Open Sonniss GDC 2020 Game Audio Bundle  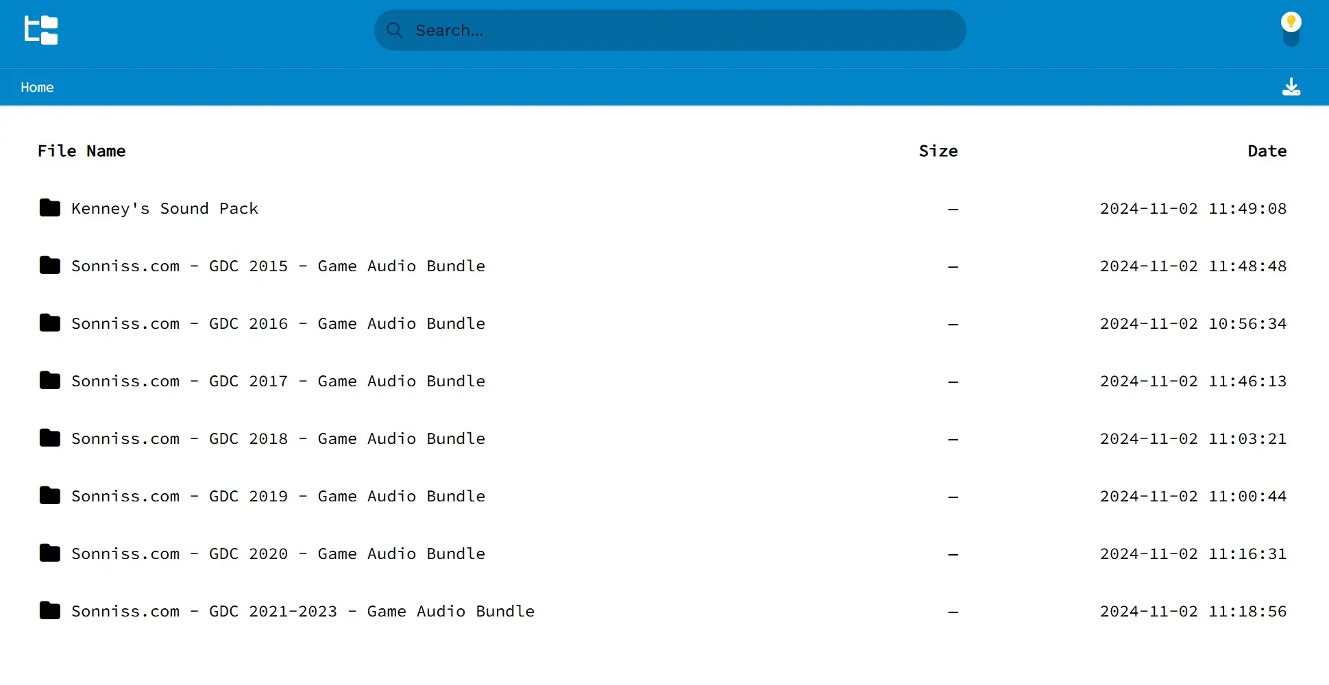278,553
